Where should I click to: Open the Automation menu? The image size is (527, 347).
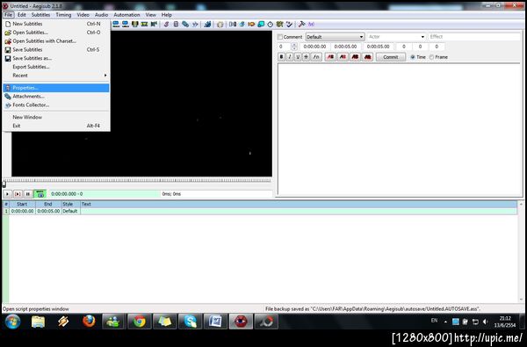[126, 15]
